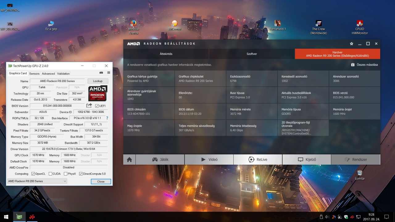Click the Close button in GPU-Z
Screen dimensions: 395x222
pyautogui.click(x=101, y=182)
